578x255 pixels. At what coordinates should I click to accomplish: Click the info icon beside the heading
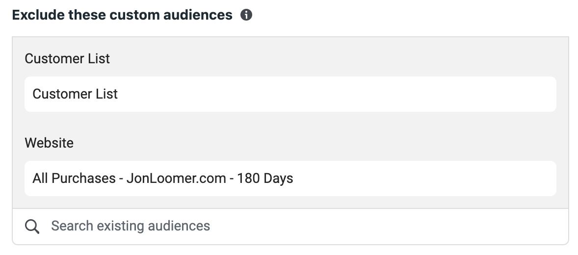click(x=246, y=15)
